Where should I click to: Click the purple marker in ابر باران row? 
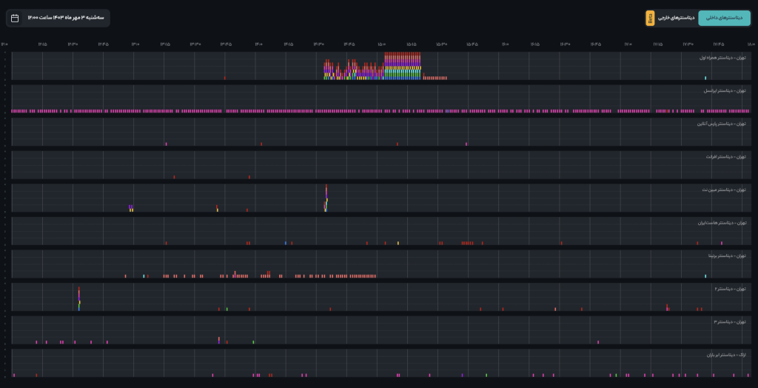(x=462, y=375)
